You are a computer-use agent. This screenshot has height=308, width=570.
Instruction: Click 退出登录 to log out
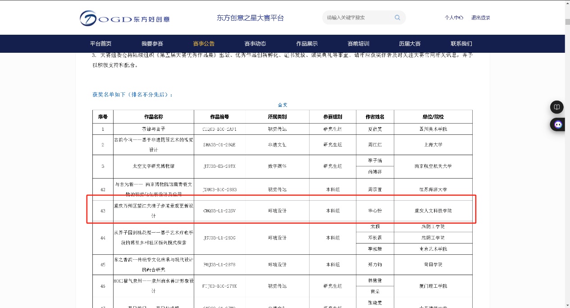tap(480, 18)
